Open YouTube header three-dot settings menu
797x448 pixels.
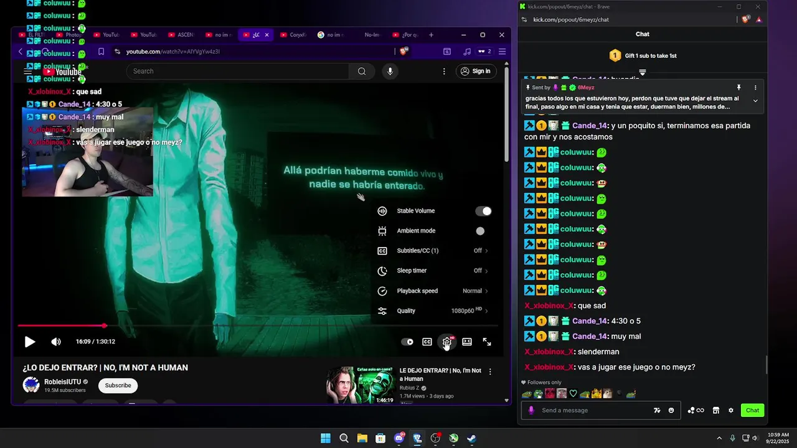(x=444, y=72)
